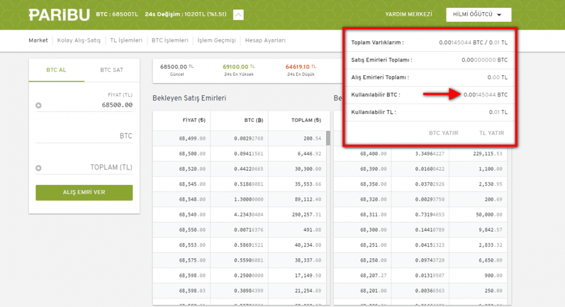Open Kolay Alış-Satış page
Screen dimensions: 565x307
(79, 40)
